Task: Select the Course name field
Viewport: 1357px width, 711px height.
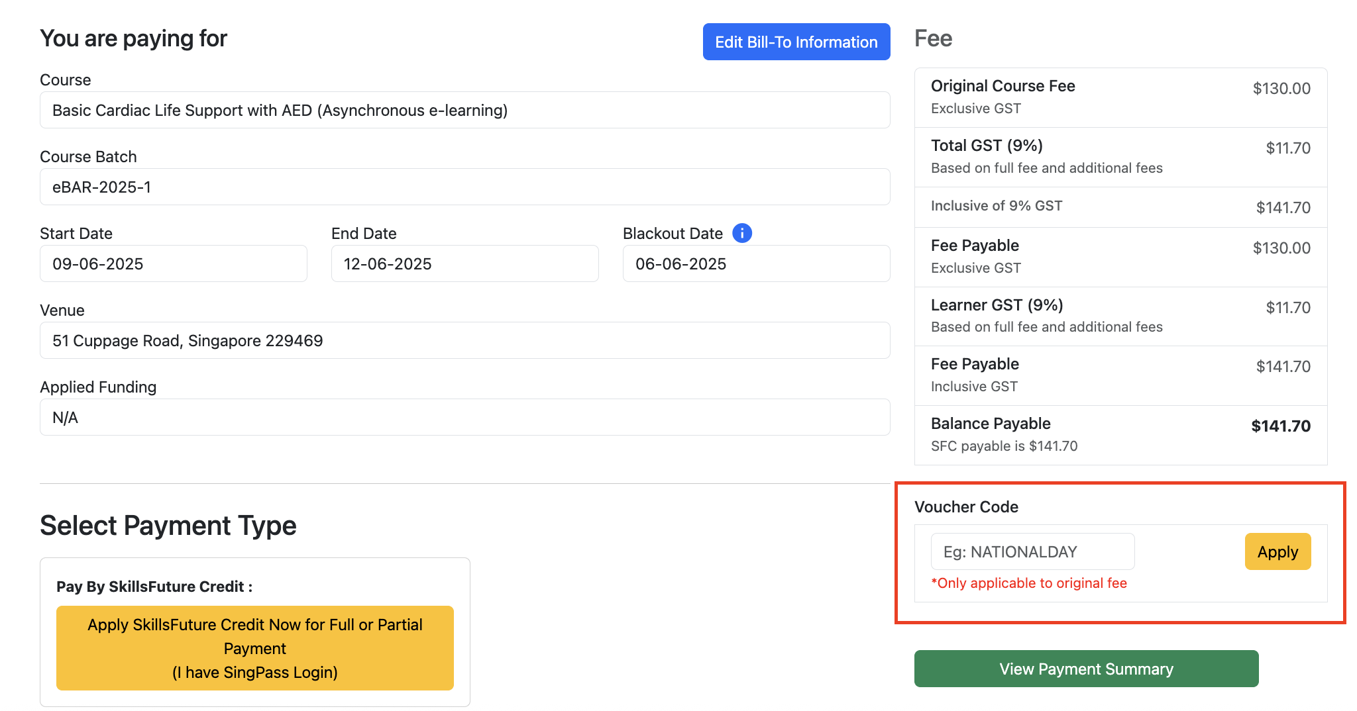Action: (464, 111)
